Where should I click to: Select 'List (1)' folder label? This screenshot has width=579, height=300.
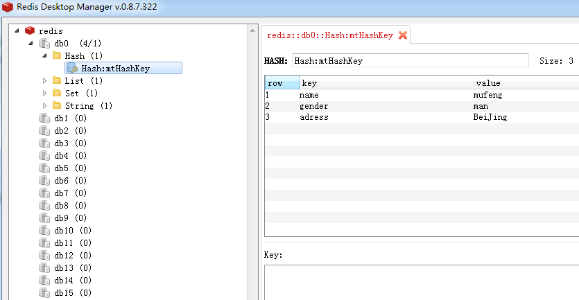tap(83, 80)
